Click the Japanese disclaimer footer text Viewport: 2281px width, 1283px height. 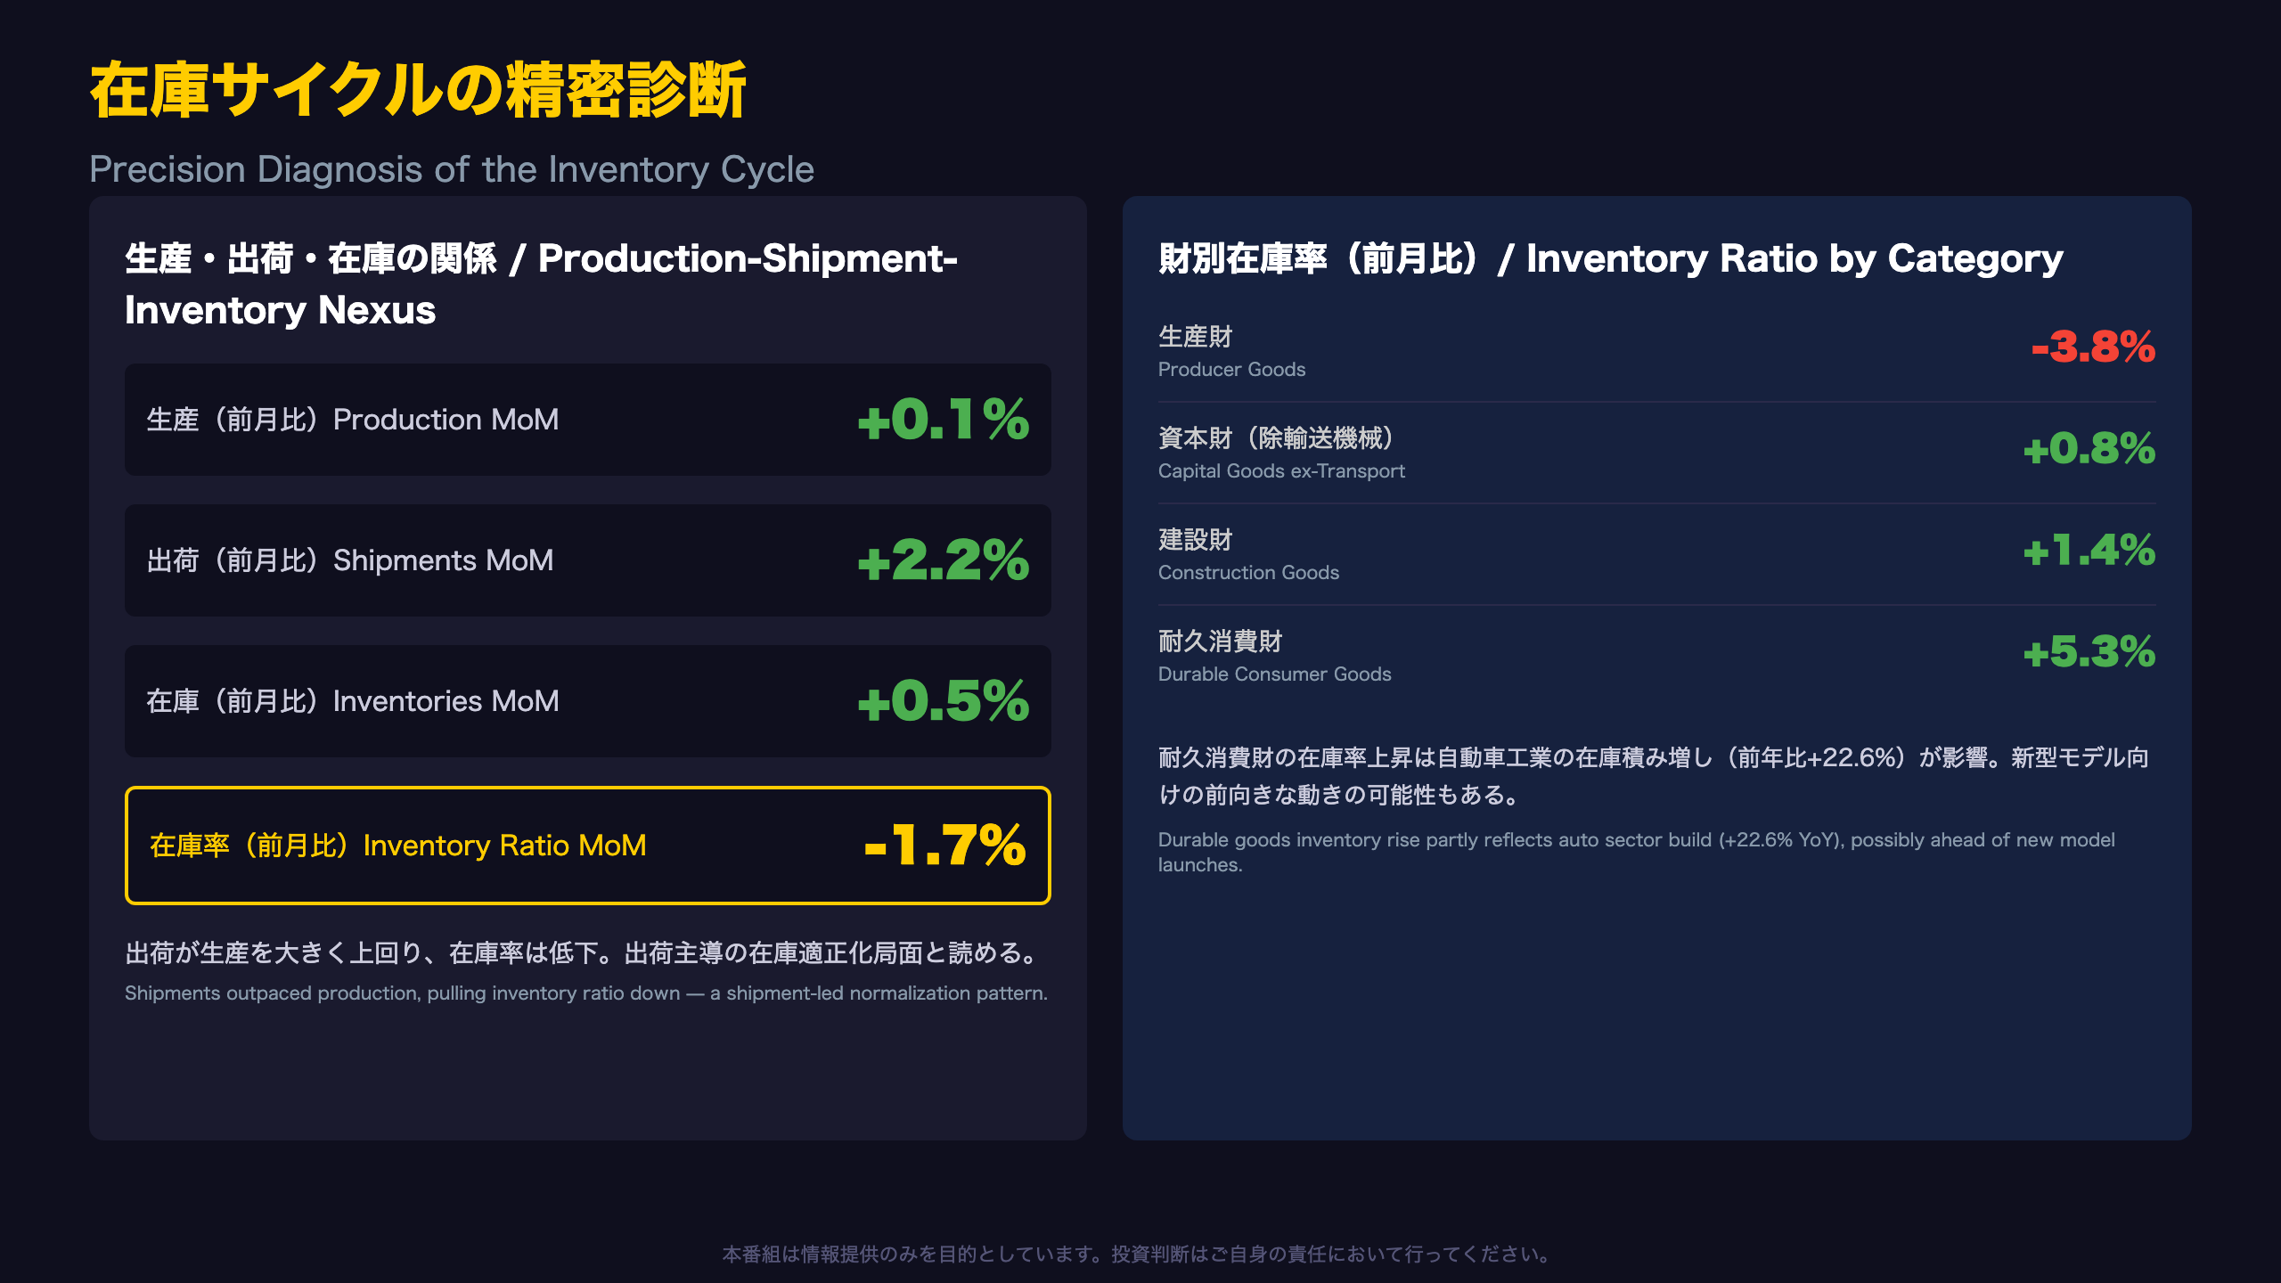[1140, 1254]
